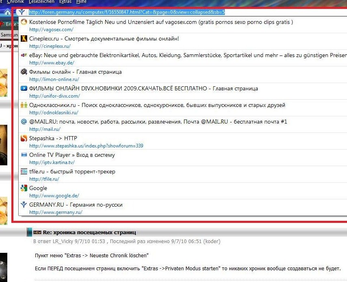Select Фильмы онлайн - Главная страница entry

click(x=75, y=72)
